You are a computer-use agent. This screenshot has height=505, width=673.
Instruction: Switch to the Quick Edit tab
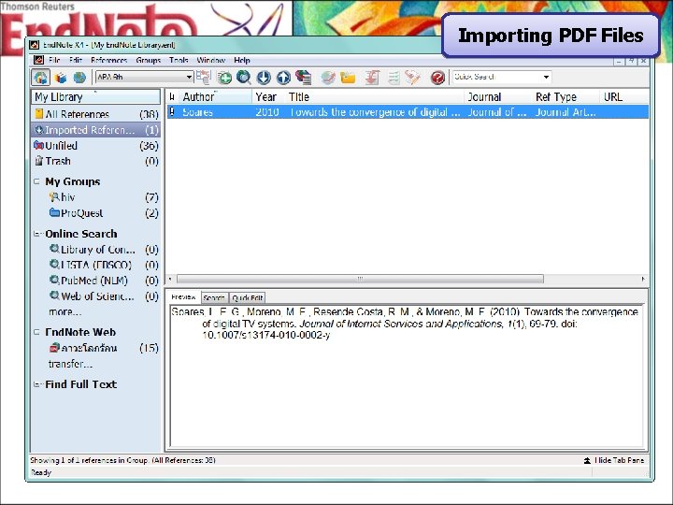coord(247,297)
